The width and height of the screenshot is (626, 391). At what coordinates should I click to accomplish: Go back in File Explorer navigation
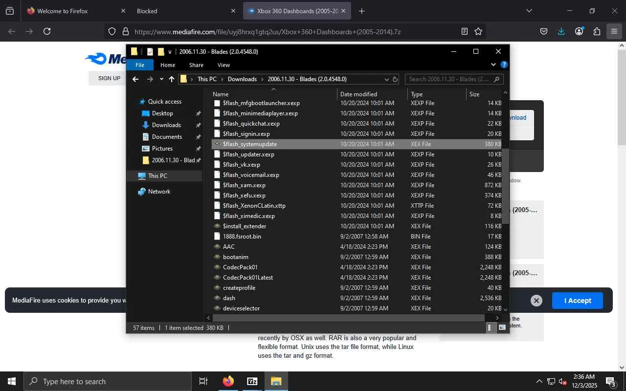point(135,79)
